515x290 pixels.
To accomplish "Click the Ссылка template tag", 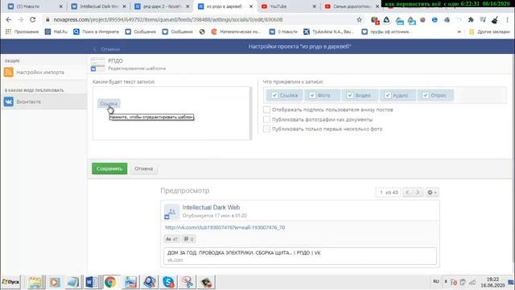I will pyautogui.click(x=109, y=104).
